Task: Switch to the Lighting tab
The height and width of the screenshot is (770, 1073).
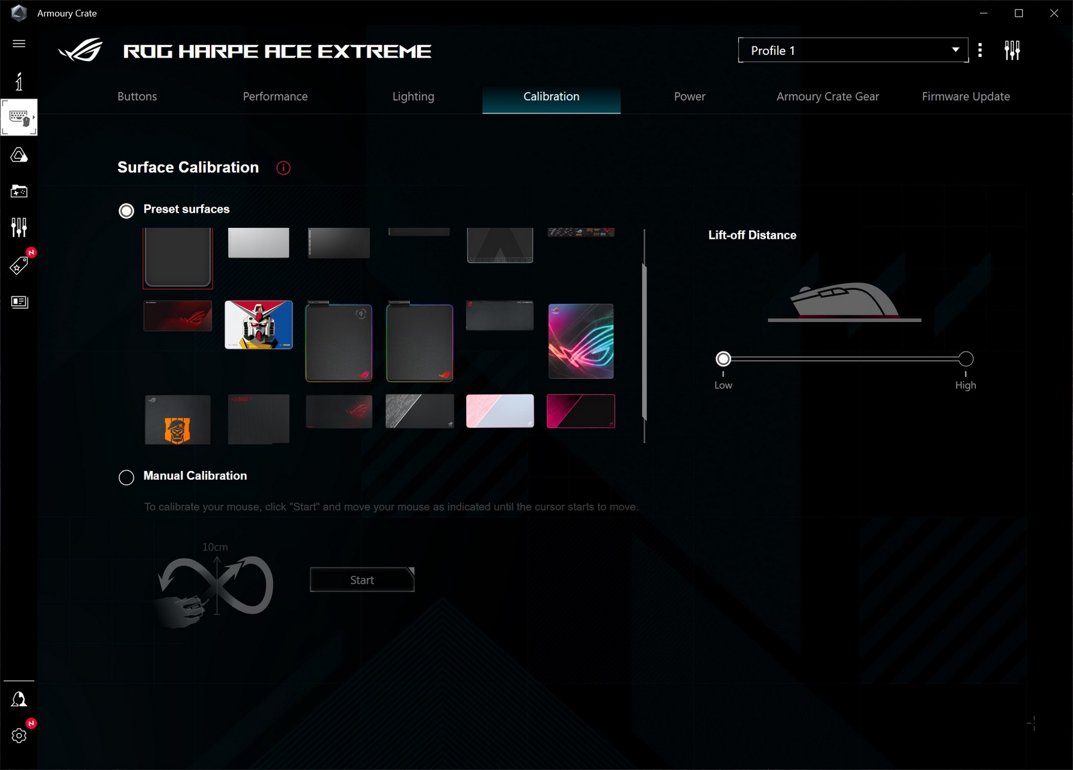Action: coord(413,97)
